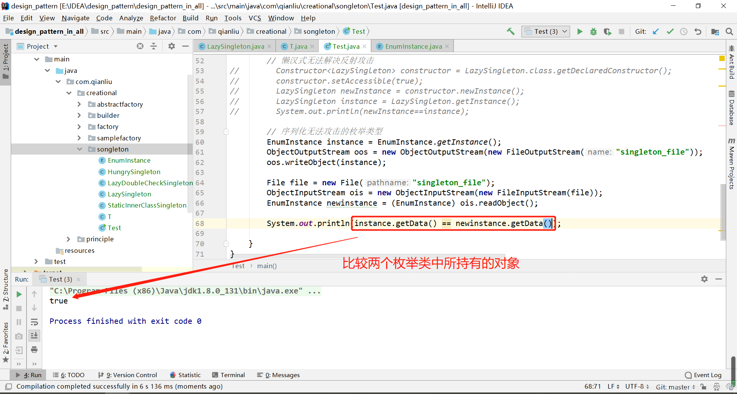Image resolution: width=737 pixels, height=394 pixels.
Task: Click Git: master branch in status bar
Action: pos(676,387)
